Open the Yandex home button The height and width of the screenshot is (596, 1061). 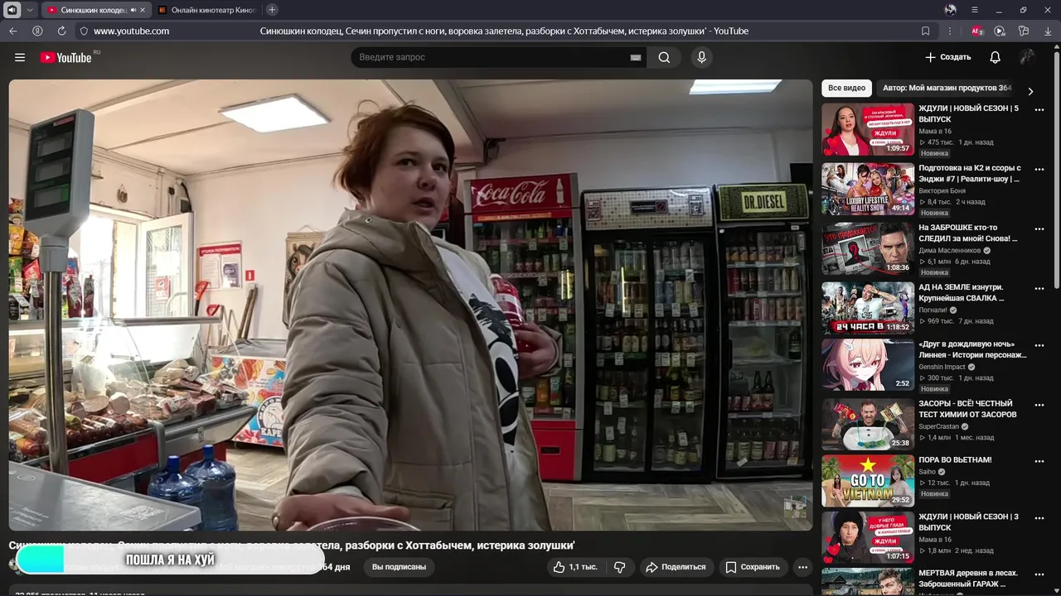(37, 31)
